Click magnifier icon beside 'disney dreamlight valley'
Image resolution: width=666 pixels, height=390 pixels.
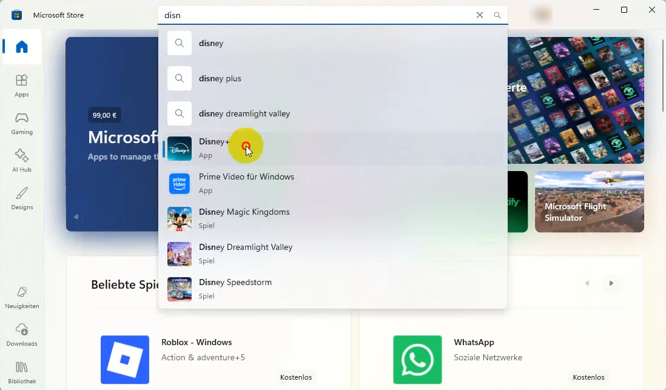tap(180, 113)
